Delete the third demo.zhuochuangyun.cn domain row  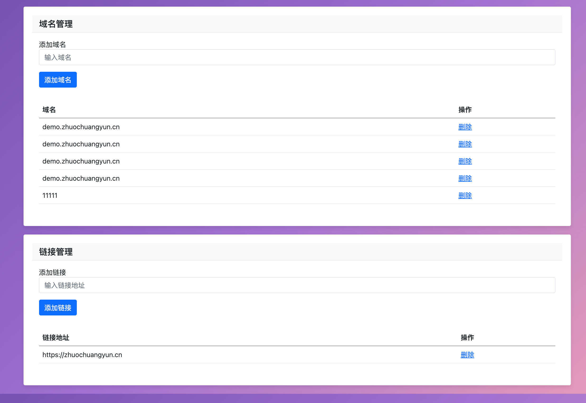pyautogui.click(x=465, y=161)
